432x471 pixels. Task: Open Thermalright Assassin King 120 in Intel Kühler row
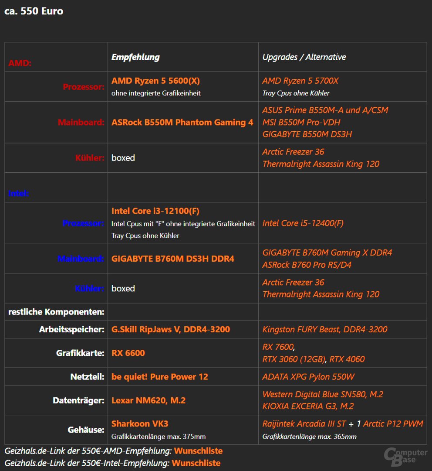(321, 294)
